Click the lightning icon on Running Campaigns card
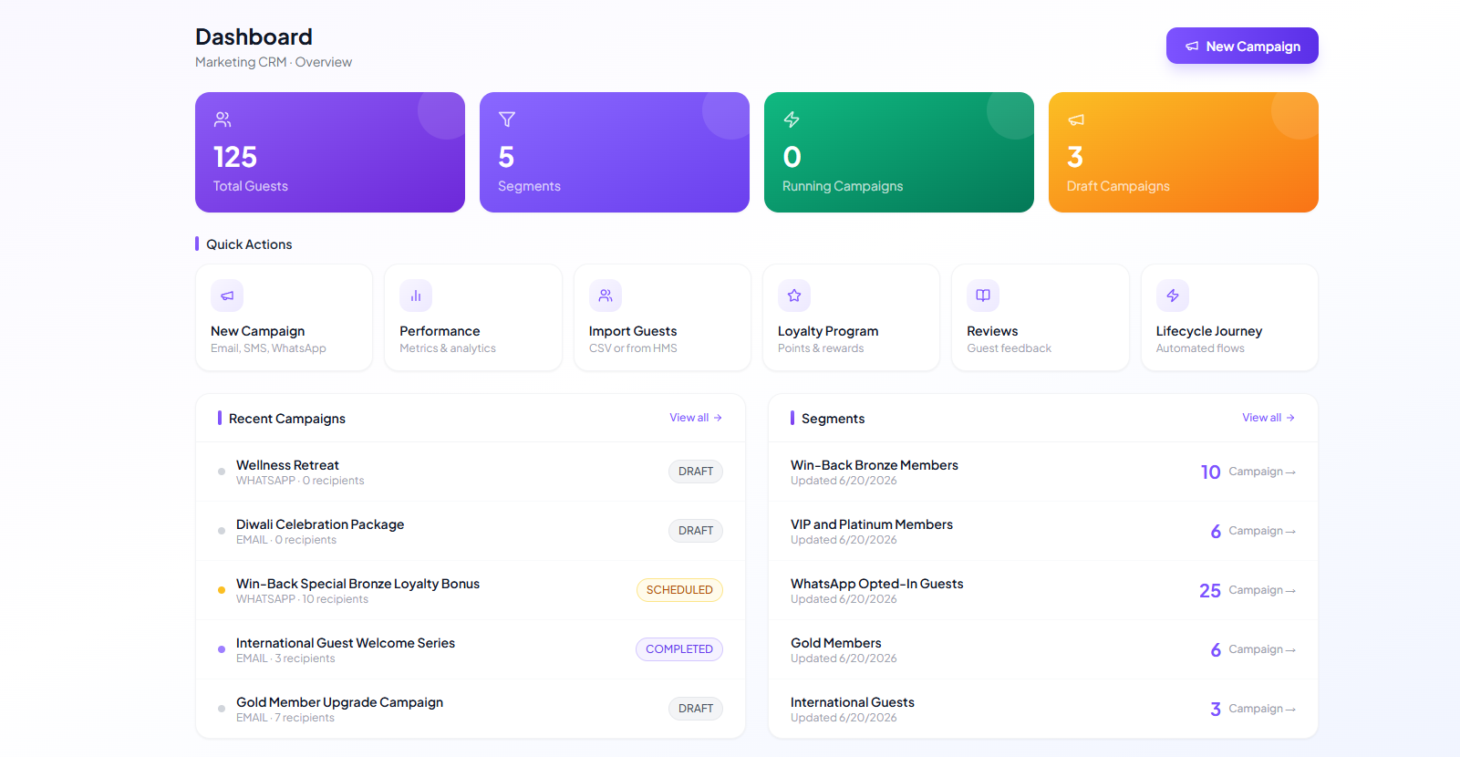1460x757 pixels. pos(792,119)
